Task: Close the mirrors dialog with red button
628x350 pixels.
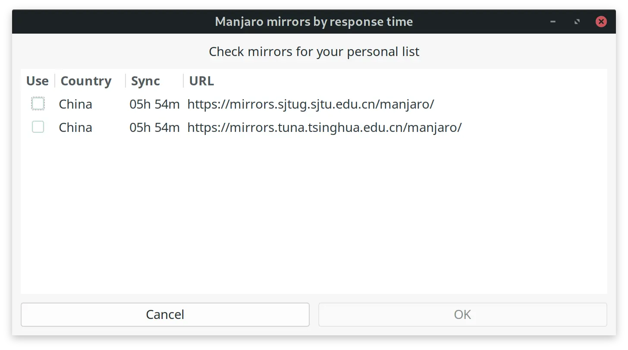Action: click(x=601, y=22)
